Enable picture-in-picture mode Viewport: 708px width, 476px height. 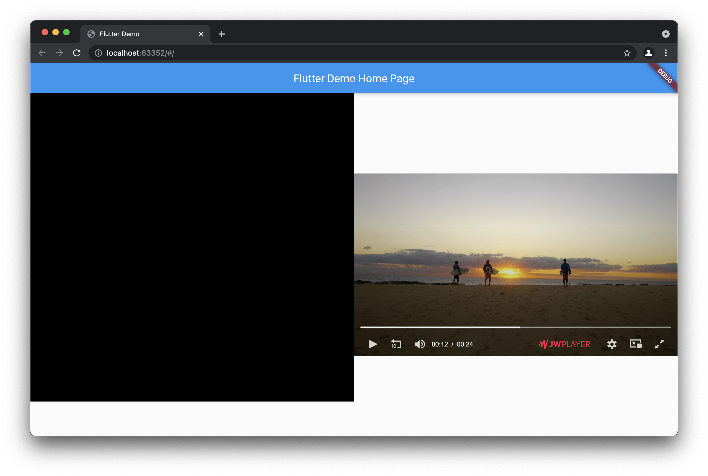635,344
